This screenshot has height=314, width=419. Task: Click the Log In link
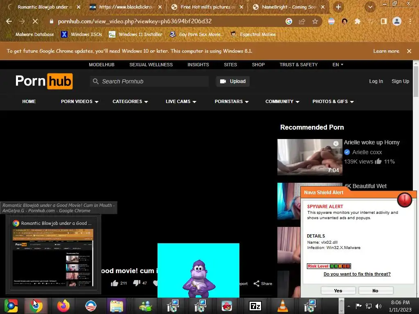point(376,81)
